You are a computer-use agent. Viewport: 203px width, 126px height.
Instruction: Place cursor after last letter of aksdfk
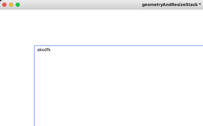(51, 50)
